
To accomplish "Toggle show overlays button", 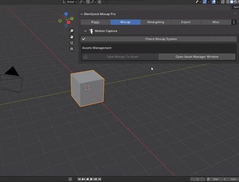I will pos(214,2).
